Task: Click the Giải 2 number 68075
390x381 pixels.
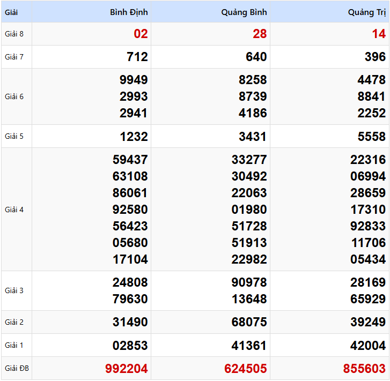Action: pos(249,322)
